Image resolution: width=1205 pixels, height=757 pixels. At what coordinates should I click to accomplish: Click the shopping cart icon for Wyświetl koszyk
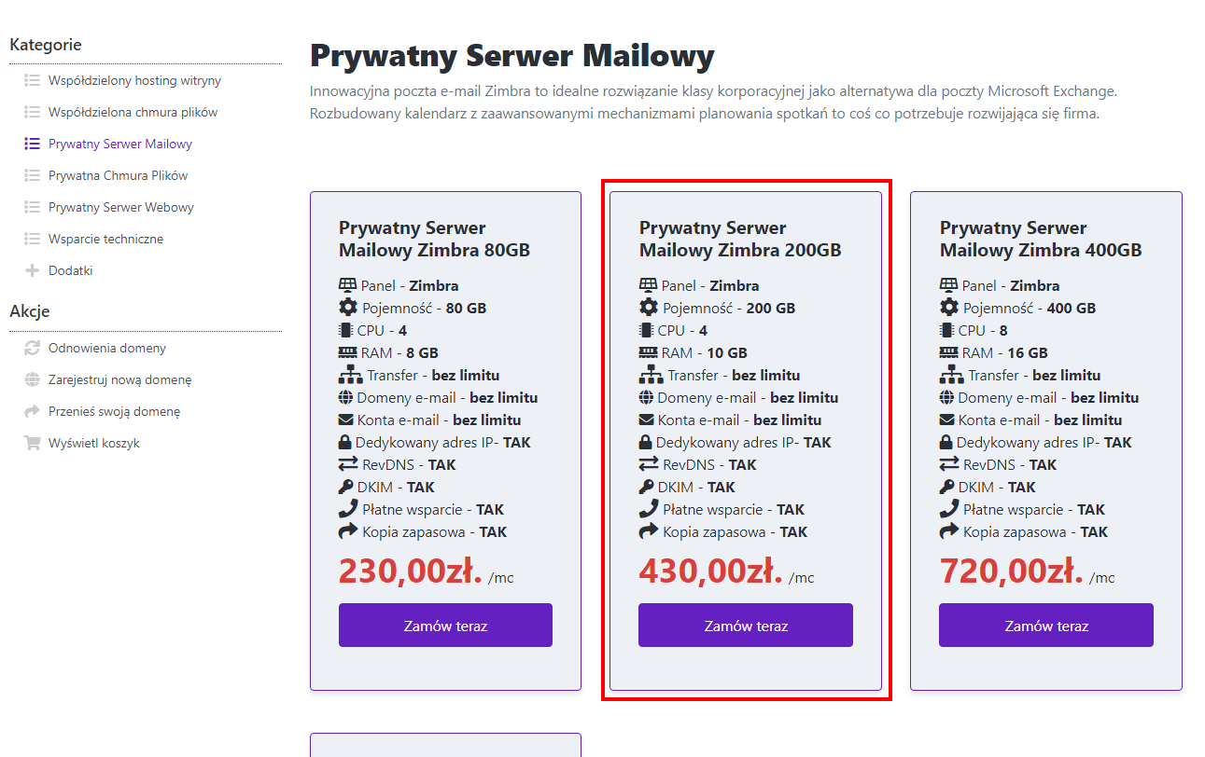(32, 444)
